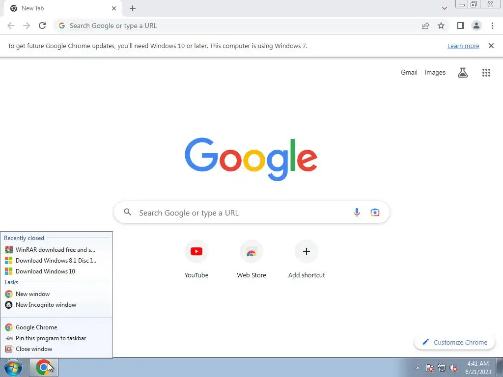Bookmark this tab with star icon

coord(441,26)
